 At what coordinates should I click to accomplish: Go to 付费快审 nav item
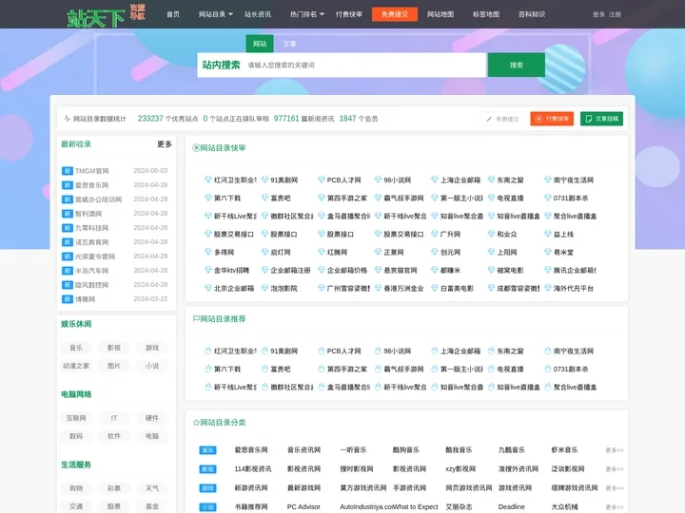click(348, 14)
